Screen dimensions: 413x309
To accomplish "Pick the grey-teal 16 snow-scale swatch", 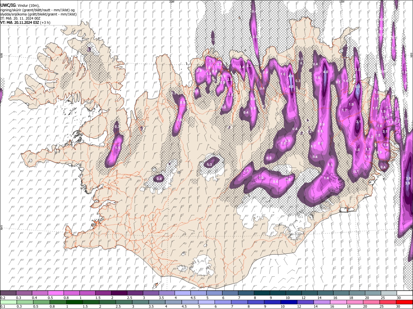I will tap(341, 293).
